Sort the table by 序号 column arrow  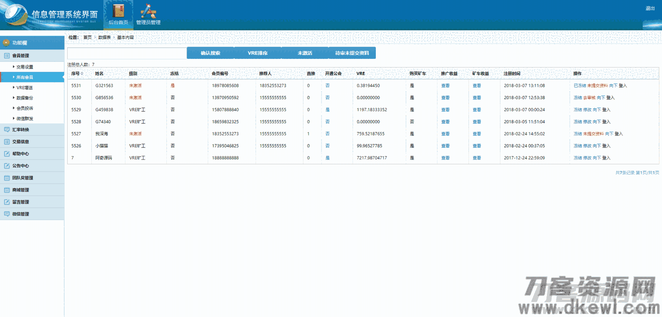pyautogui.click(x=82, y=74)
